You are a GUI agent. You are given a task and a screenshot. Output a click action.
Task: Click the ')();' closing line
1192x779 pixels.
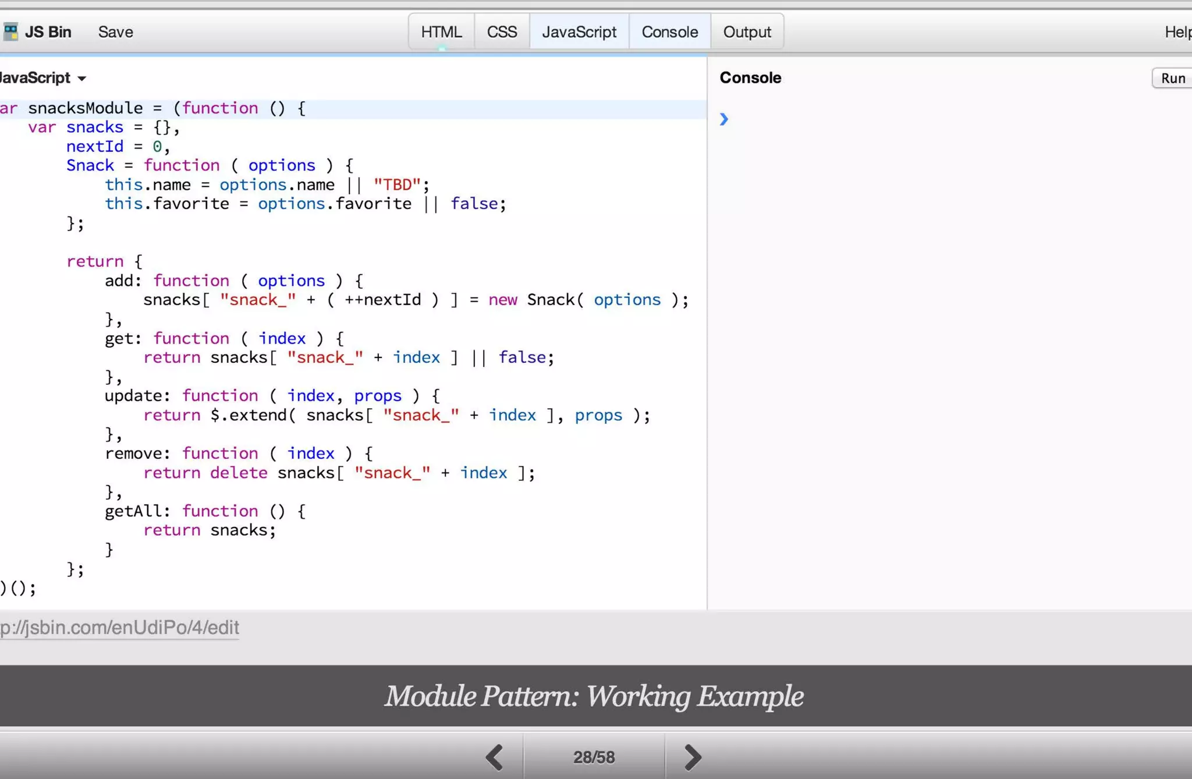pyautogui.click(x=17, y=588)
